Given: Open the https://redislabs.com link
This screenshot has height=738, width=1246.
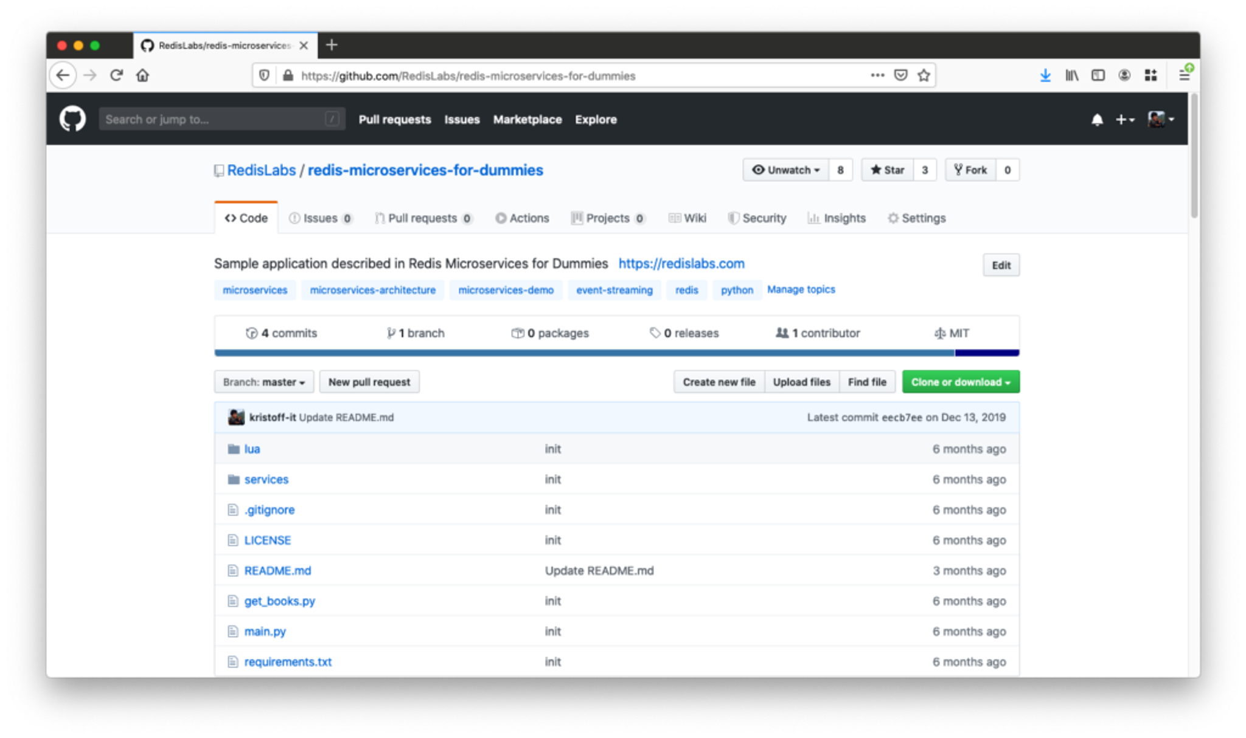Looking at the screenshot, I should (681, 263).
